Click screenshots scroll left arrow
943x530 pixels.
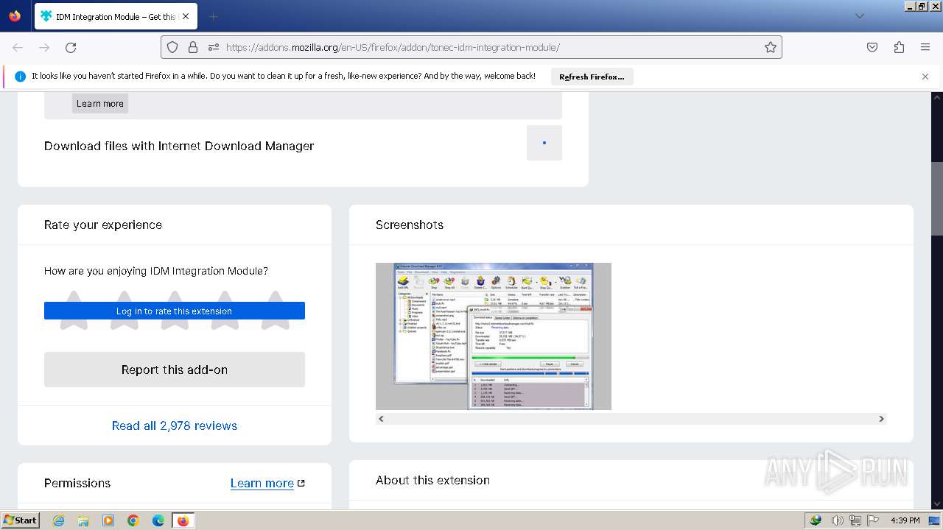point(381,419)
